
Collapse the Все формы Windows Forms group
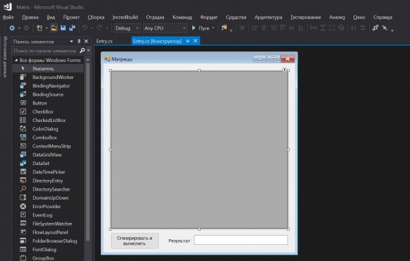[x=16, y=60]
